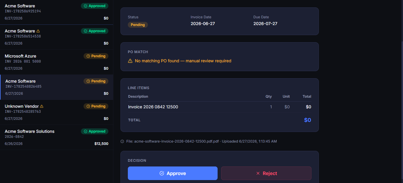
Task: Open the Acme Software Solutions $12,500 invoice
Action: 56,137
